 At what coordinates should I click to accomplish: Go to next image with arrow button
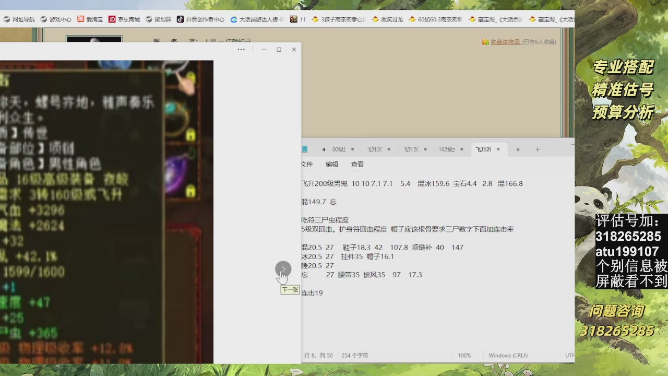(283, 269)
